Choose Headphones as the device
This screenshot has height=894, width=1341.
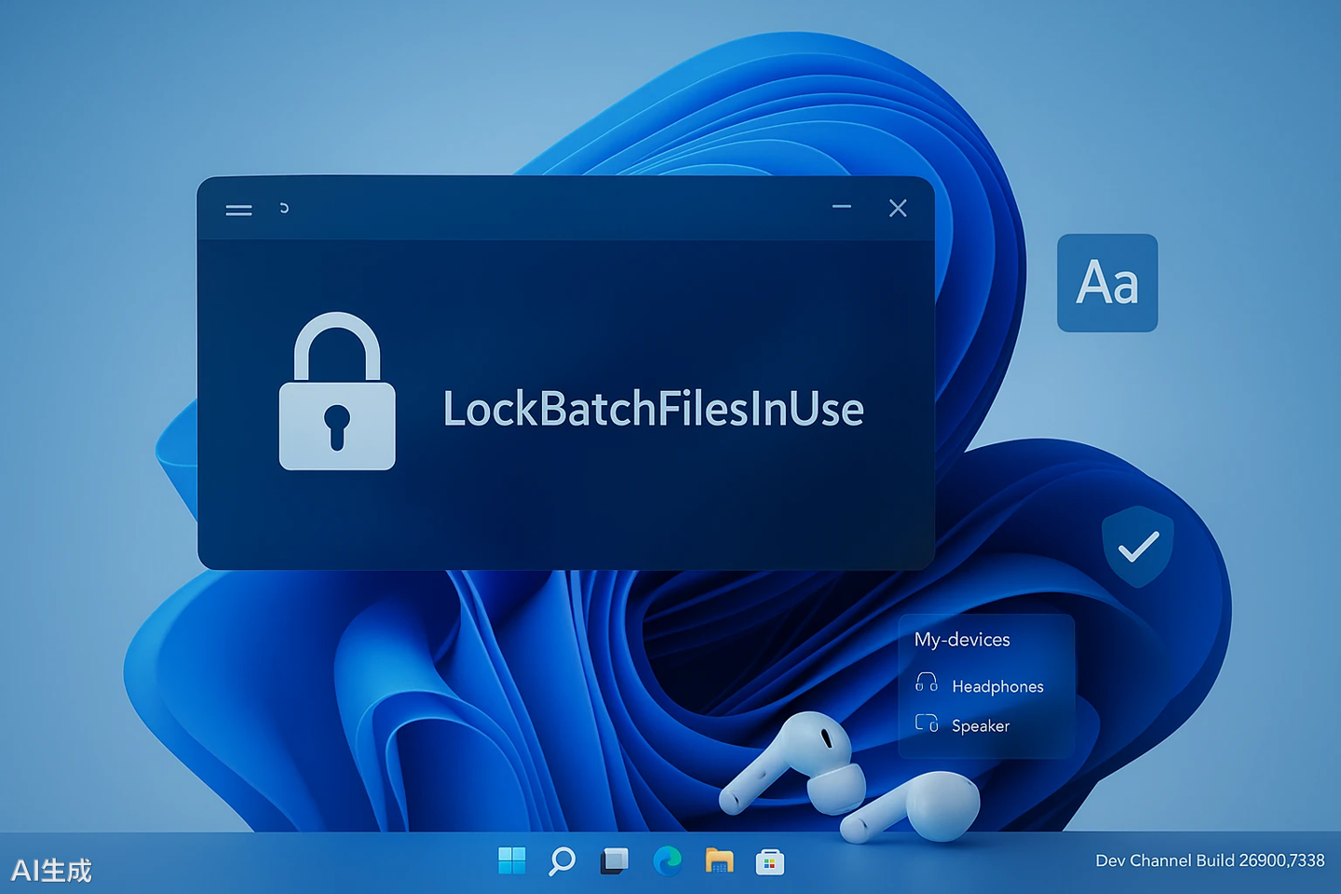997,686
